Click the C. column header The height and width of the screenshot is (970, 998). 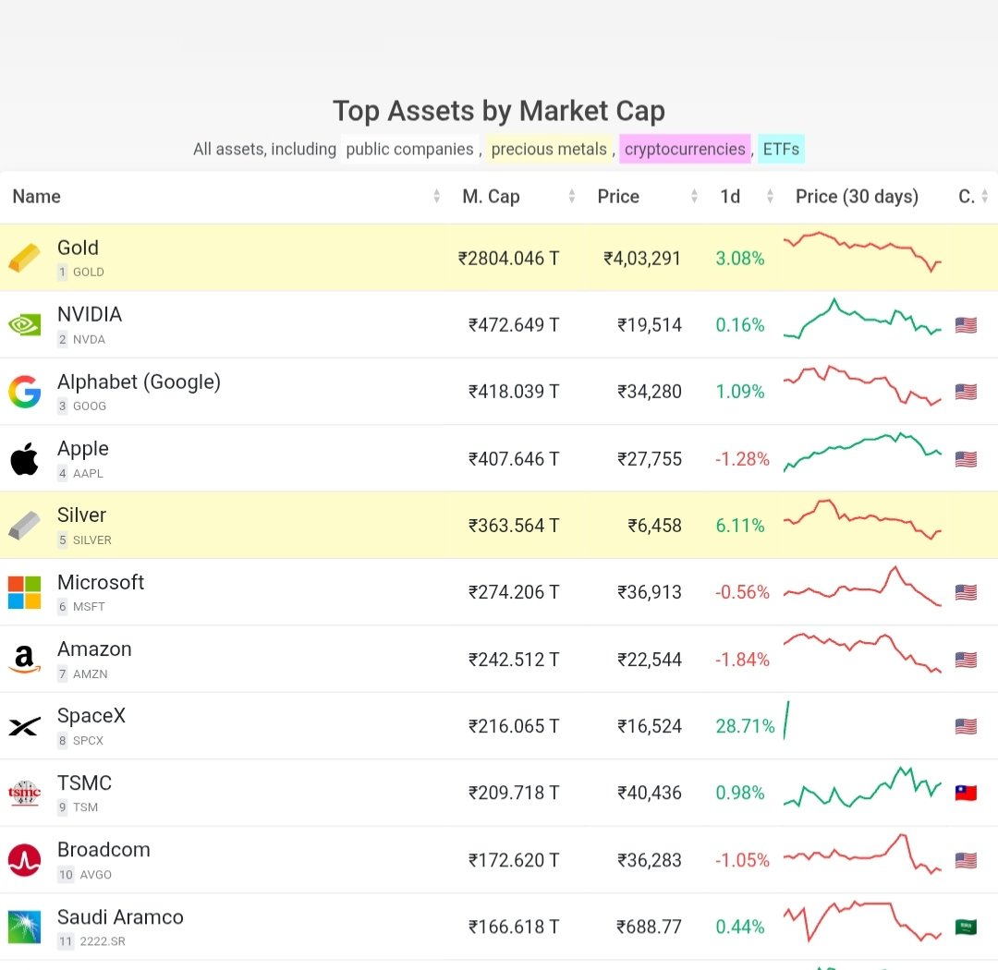click(967, 197)
